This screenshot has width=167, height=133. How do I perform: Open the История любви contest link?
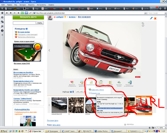click(x=24, y=32)
